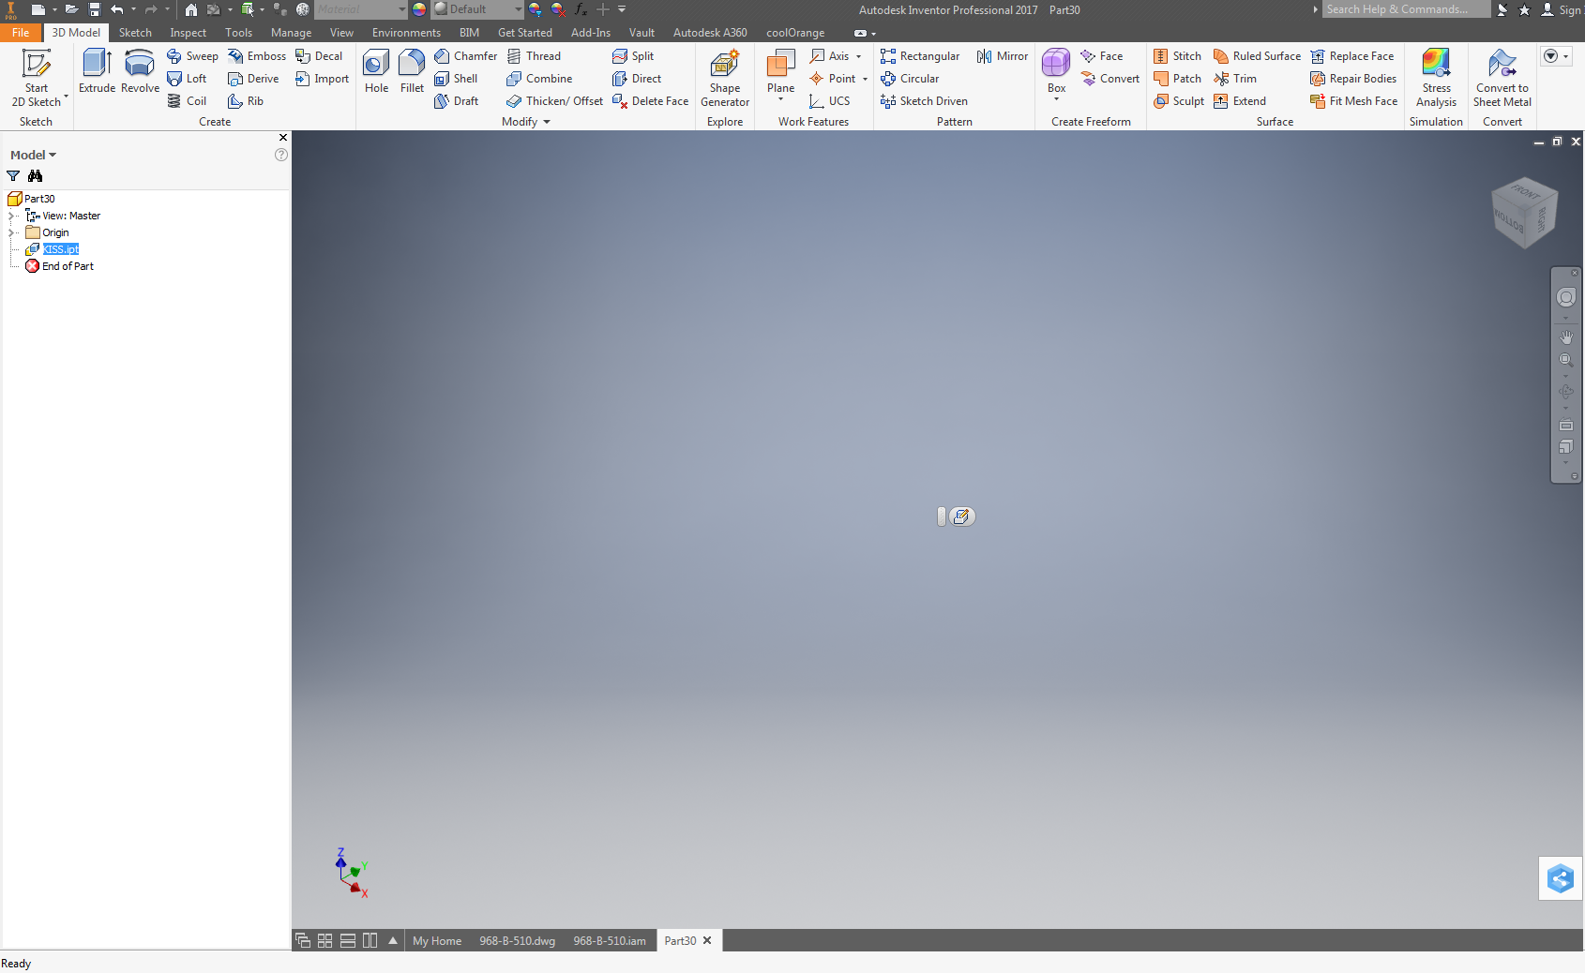This screenshot has width=1585, height=973.
Task: Launch the Hole tool
Action: tap(376, 71)
